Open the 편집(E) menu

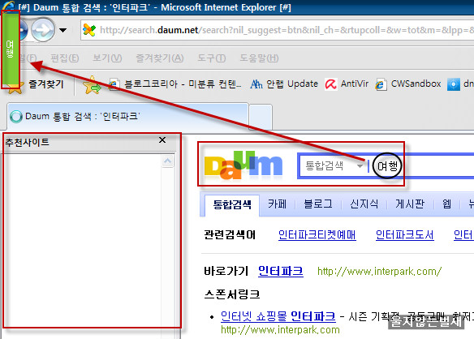point(64,58)
